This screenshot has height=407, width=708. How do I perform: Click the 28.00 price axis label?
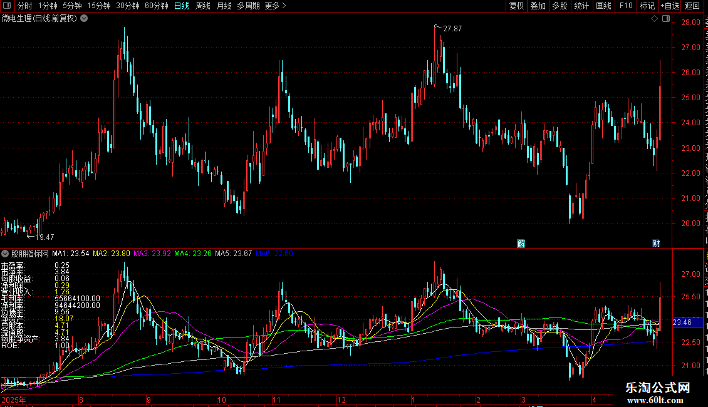pos(690,23)
